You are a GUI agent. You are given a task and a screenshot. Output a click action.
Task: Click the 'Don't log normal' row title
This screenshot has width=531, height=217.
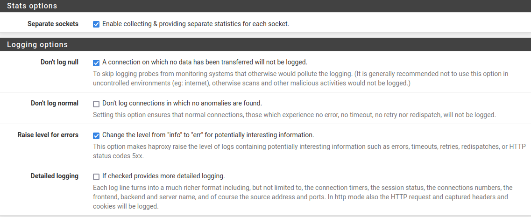click(54, 103)
